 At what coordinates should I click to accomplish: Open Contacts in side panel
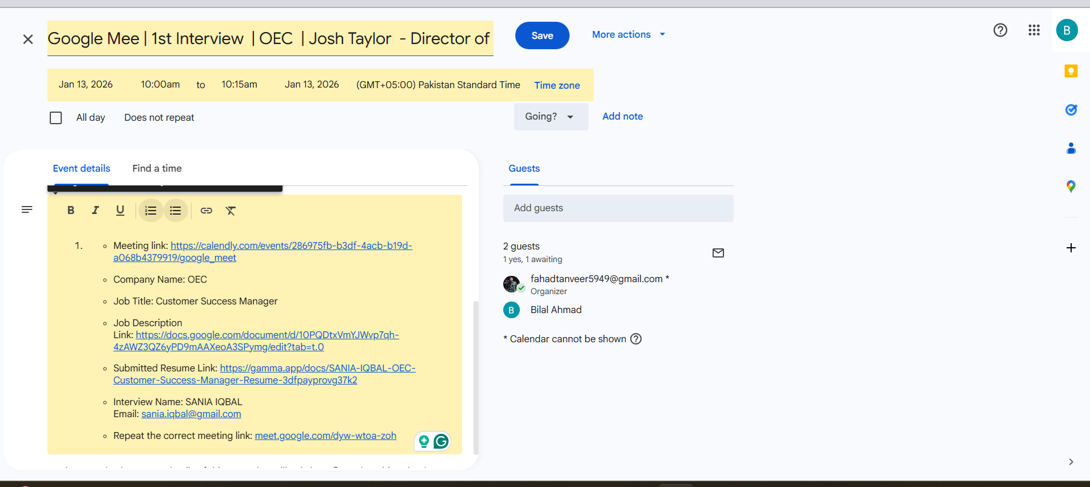[1071, 148]
